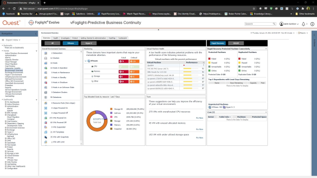
Task: Click the Datastore Clusters icon
Action: [x=46, y=92]
